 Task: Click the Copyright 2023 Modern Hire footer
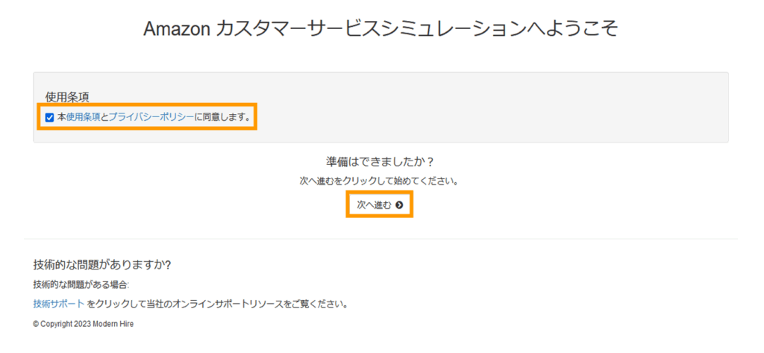(84, 324)
